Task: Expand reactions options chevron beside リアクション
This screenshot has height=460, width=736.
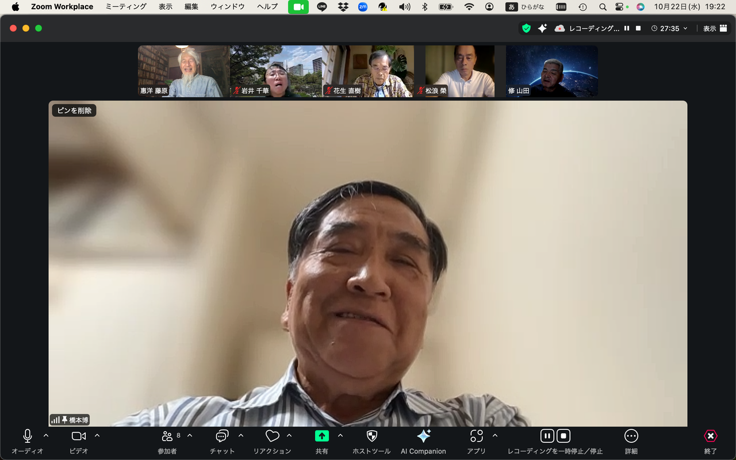Action: click(x=289, y=435)
